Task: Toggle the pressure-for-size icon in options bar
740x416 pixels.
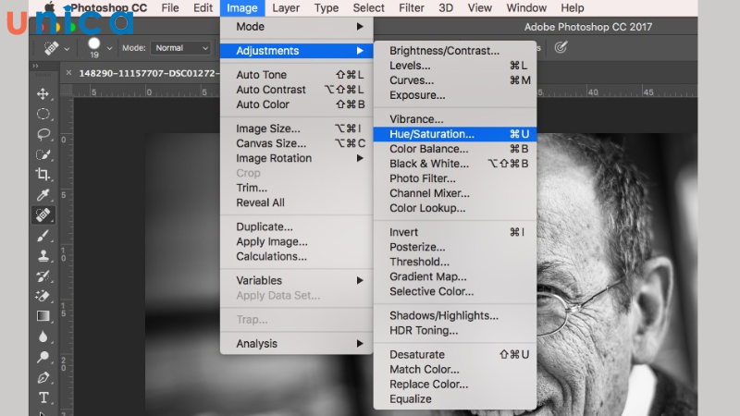Action: pyautogui.click(x=561, y=47)
